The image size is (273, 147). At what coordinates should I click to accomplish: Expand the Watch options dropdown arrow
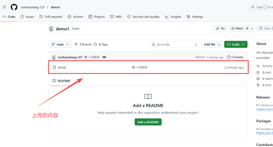[252, 28]
